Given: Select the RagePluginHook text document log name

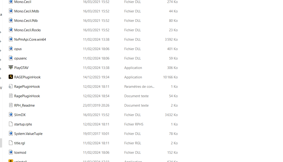Looking at the screenshot, I should click(27, 96).
